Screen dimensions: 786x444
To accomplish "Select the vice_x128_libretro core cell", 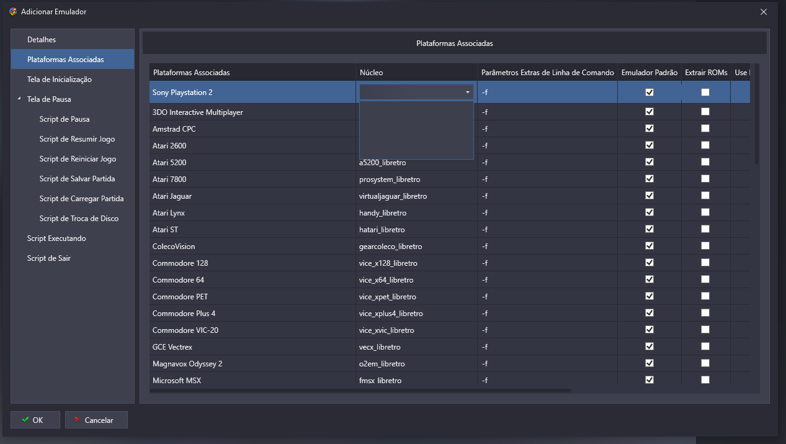I will coord(416,263).
